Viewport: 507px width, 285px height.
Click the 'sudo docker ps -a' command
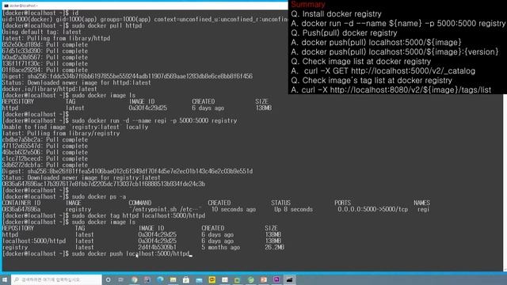99,196
